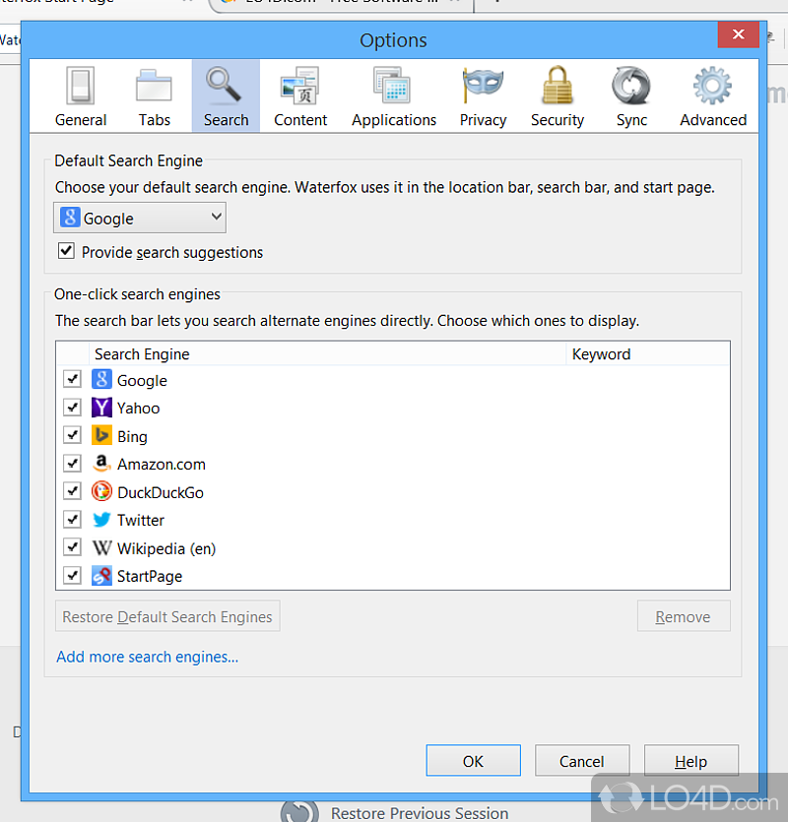Click the Bing icon in engine list
The image size is (788, 822).
pyautogui.click(x=101, y=435)
